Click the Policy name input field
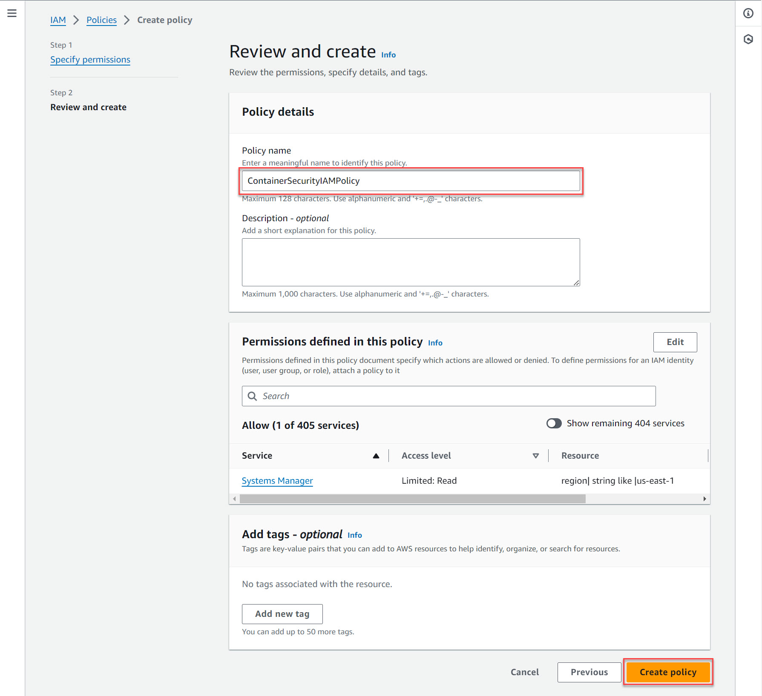Viewport: 762px width, 696px height. coord(411,181)
